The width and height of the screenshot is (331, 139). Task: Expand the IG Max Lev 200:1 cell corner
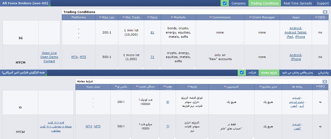click(117, 44)
